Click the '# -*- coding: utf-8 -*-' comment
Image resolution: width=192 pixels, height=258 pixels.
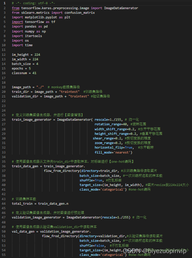33,3
